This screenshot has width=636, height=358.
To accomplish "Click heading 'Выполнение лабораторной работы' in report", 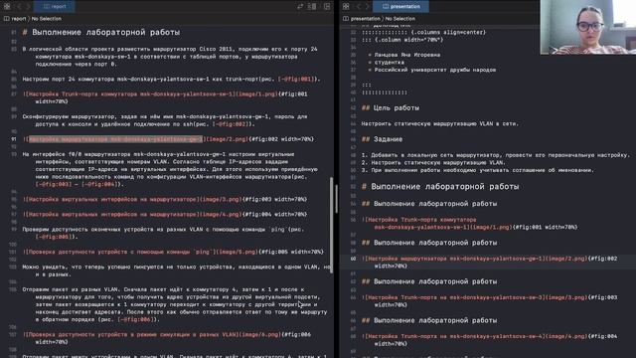I will coord(105,32).
